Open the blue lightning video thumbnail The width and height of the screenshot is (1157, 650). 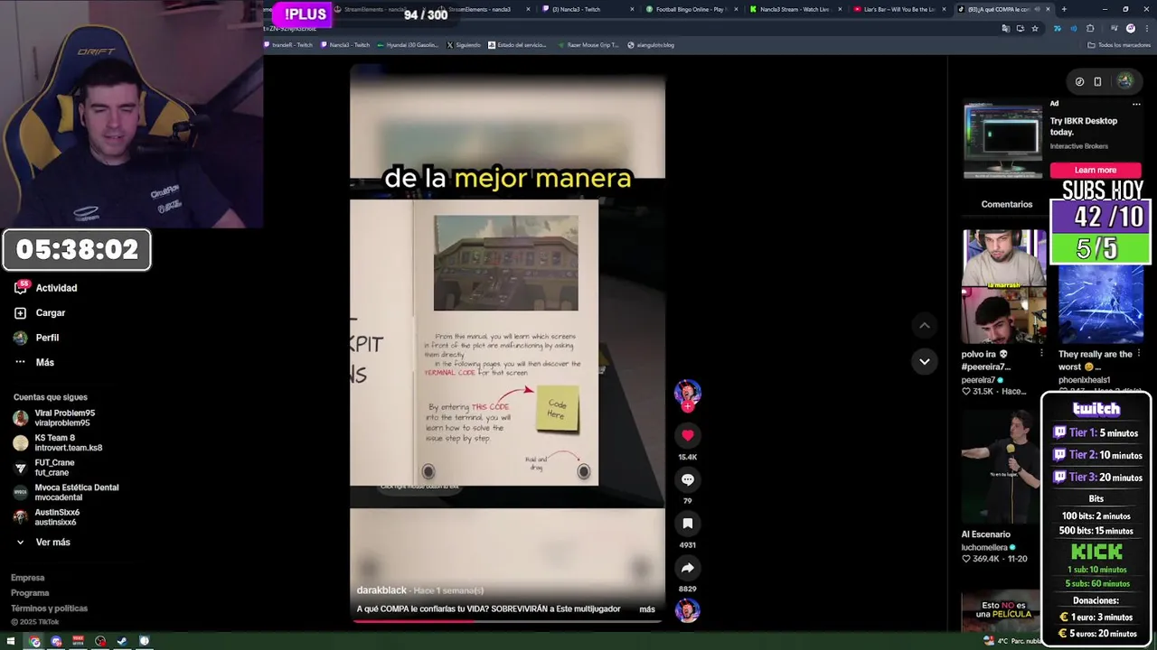tap(1100, 304)
